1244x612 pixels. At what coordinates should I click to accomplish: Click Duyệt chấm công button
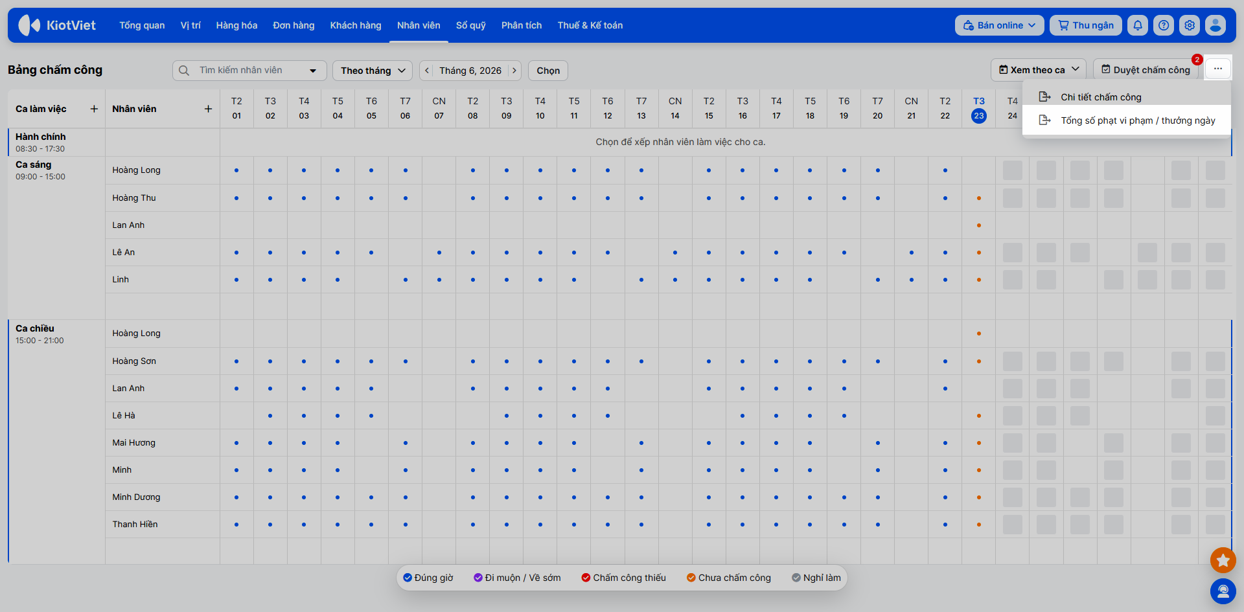point(1146,69)
